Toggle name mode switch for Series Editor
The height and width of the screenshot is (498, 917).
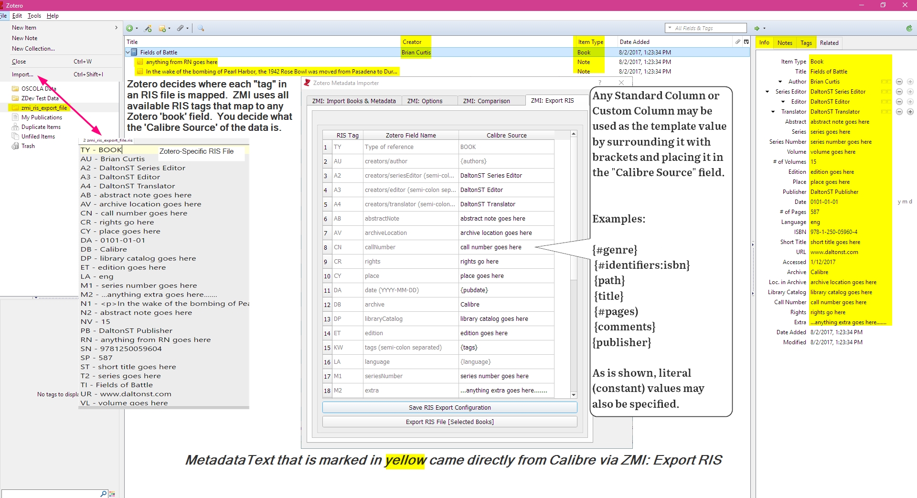(886, 92)
